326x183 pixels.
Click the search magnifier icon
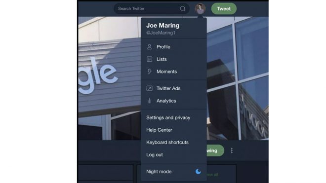(183, 8)
